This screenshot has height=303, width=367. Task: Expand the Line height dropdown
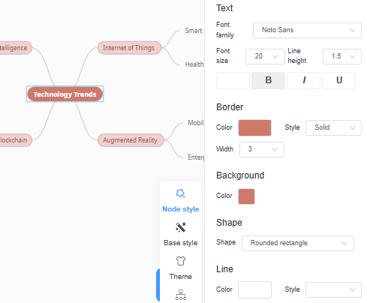click(x=342, y=56)
